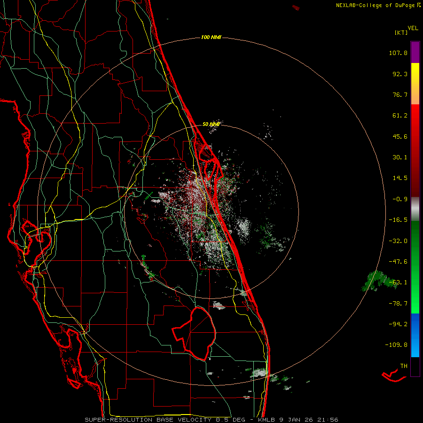Screen dimensions: 423x423
Task: Select the 14.5 legend value
Action: pos(400,178)
